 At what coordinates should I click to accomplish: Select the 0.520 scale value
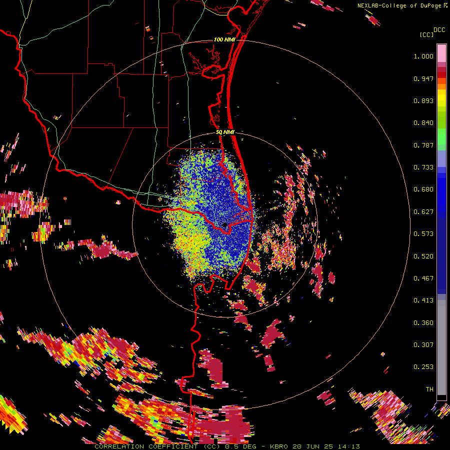pos(423,256)
